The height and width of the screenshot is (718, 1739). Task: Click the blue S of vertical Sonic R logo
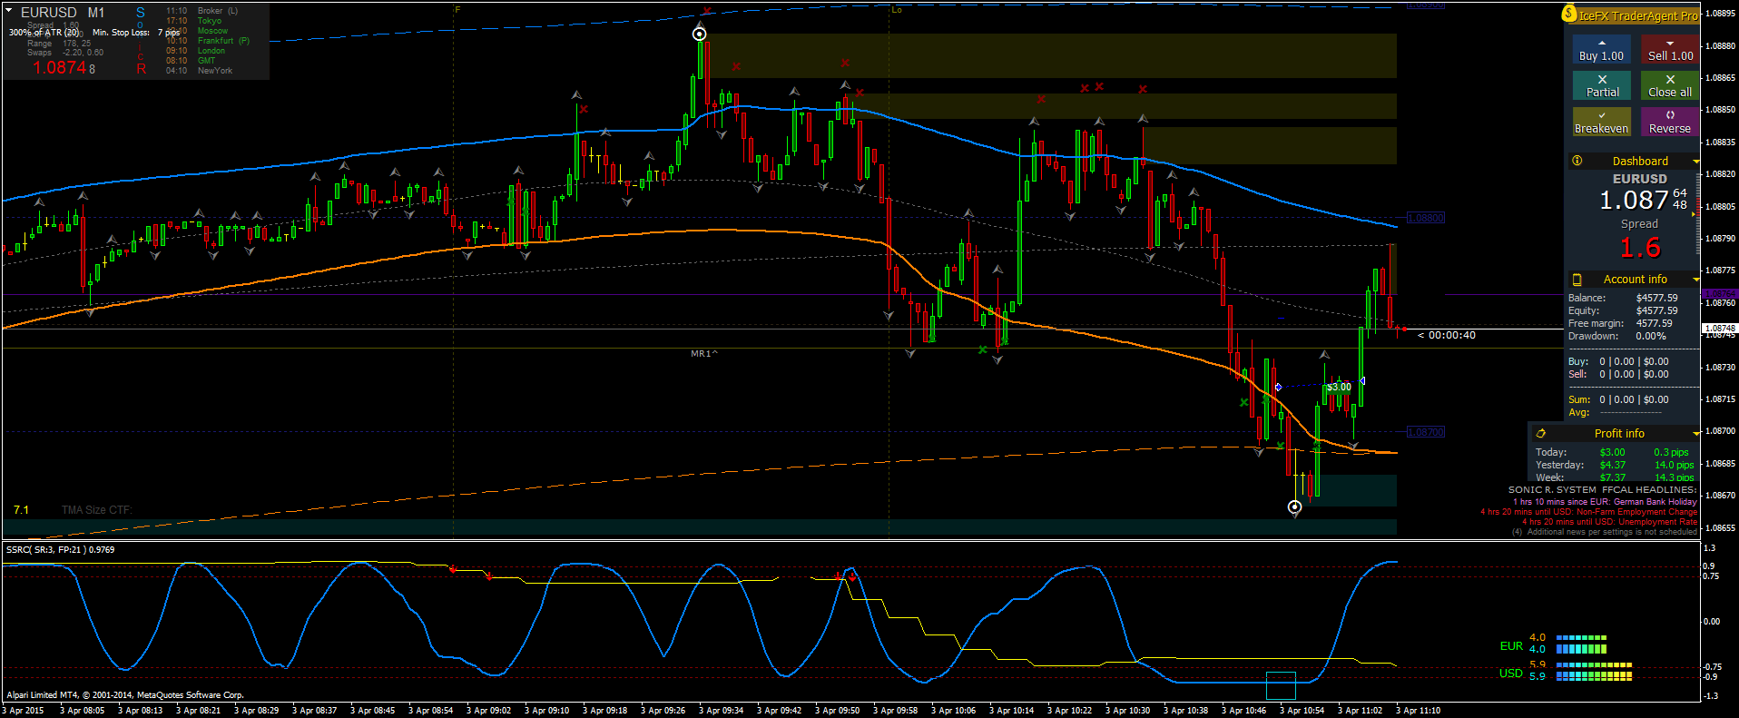coord(141,13)
